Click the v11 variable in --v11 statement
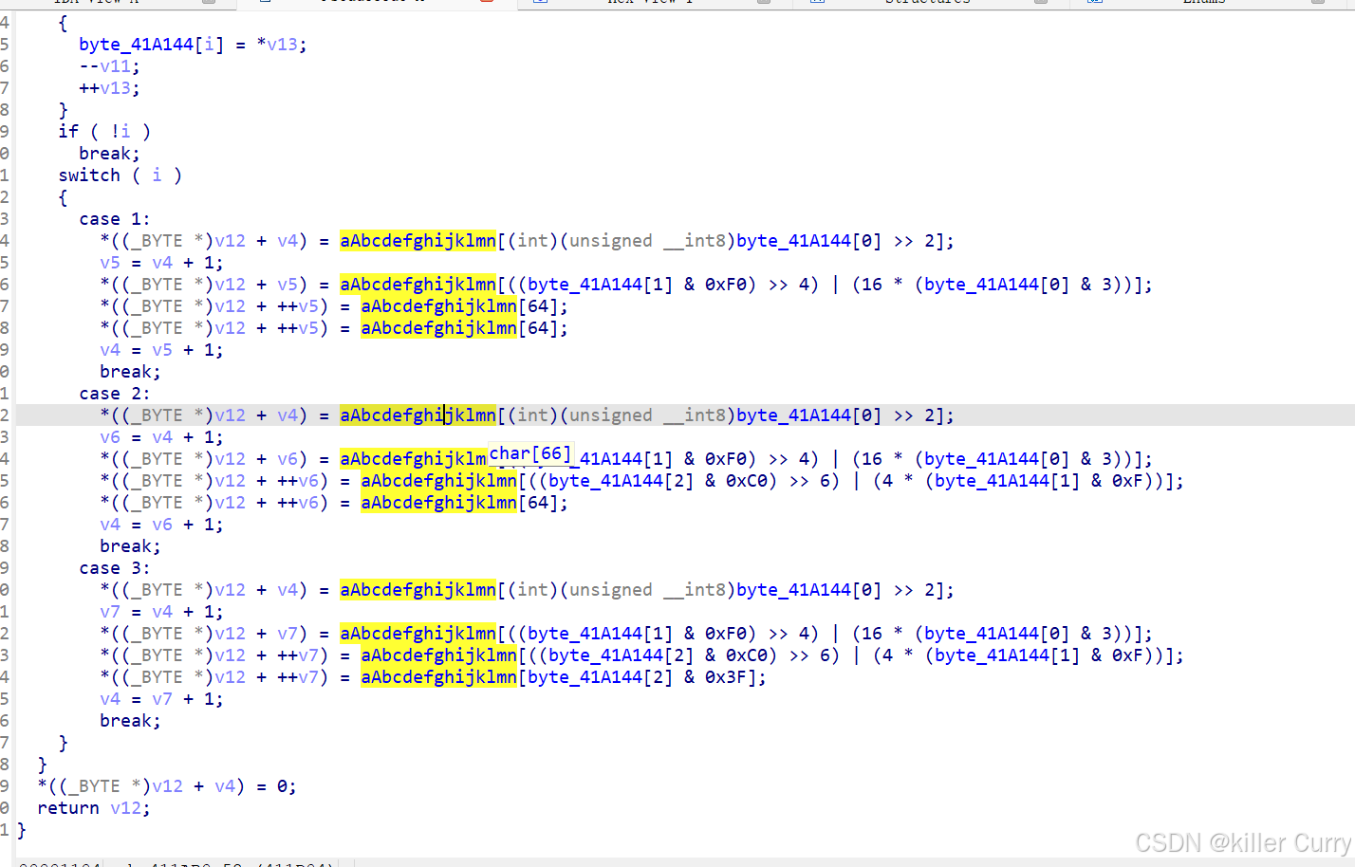This screenshot has width=1355, height=867. coord(116,65)
